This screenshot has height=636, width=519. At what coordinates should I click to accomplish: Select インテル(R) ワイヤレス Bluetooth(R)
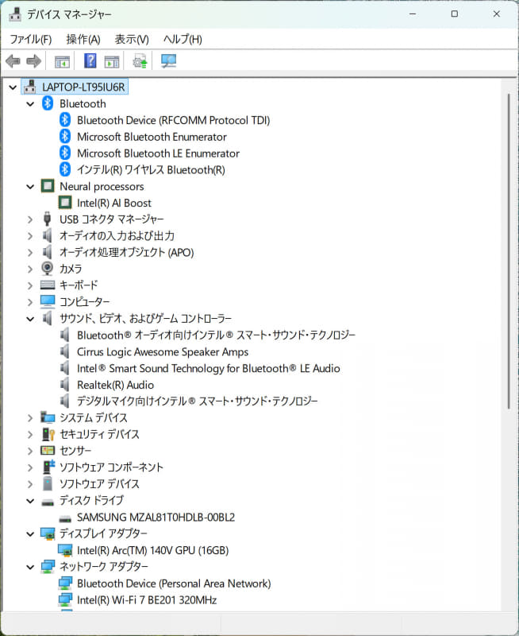[x=151, y=169]
